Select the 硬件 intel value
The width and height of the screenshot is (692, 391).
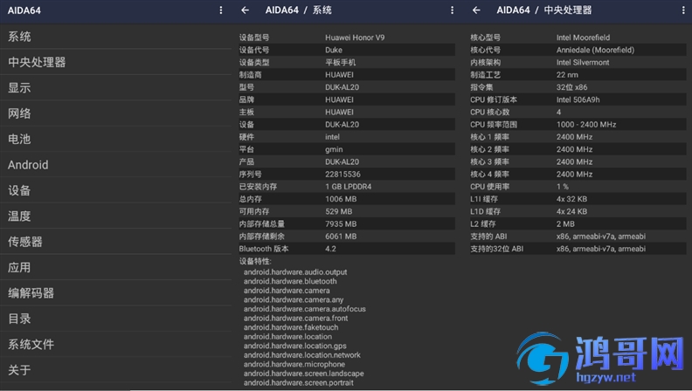(x=332, y=137)
